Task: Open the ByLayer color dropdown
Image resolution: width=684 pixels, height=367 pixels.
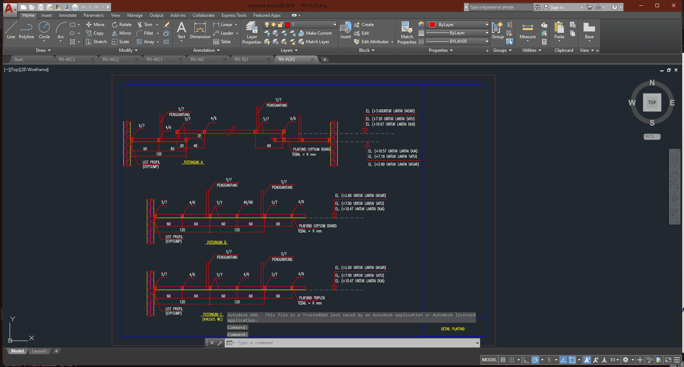Action: (x=487, y=25)
